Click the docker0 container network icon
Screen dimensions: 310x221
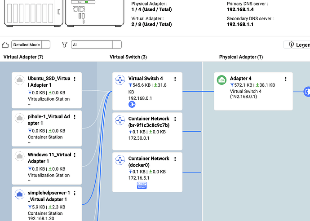click(x=120, y=160)
